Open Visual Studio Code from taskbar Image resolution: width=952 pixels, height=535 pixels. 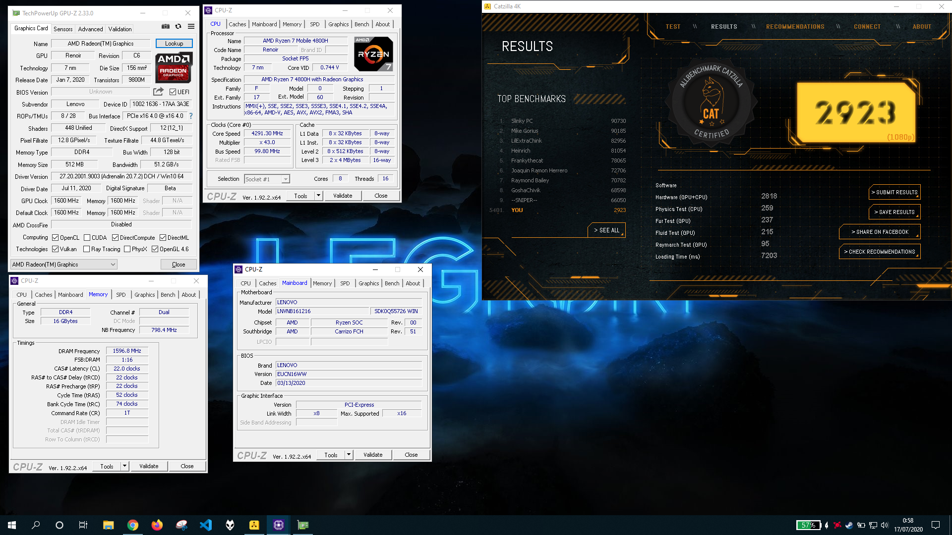(206, 525)
